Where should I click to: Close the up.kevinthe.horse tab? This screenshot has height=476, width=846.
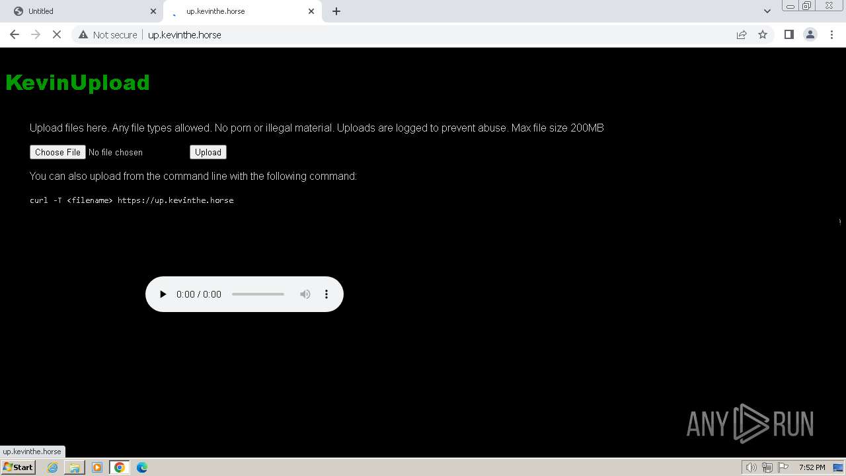tap(311, 11)
